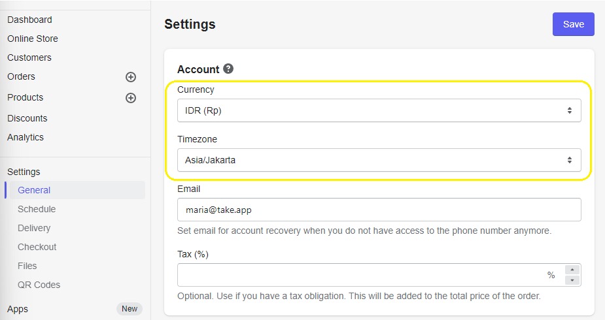The height and width of the screenshot is (320, 605).
Task: Open the Currency dropdown
Action: pos(379,110)
